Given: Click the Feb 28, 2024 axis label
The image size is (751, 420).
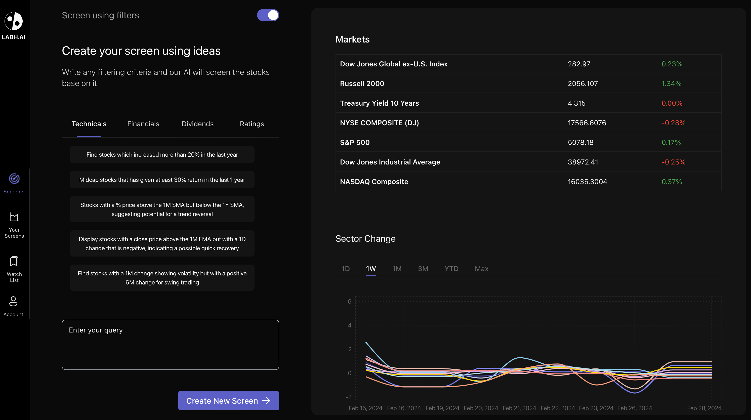Looking at the screenshot, I should click(x=704, y=408).
